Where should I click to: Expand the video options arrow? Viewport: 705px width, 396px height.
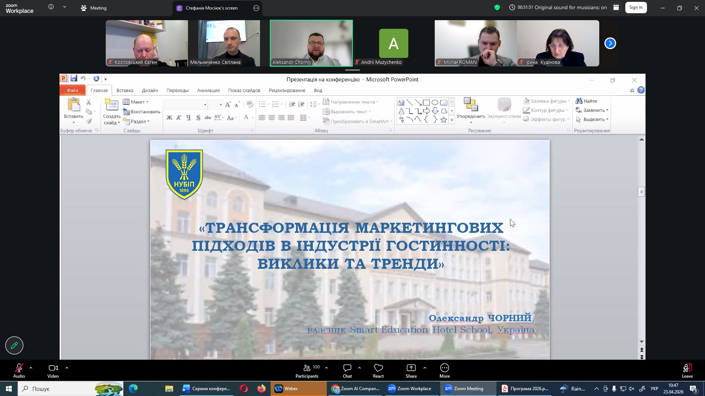(67, 368)
